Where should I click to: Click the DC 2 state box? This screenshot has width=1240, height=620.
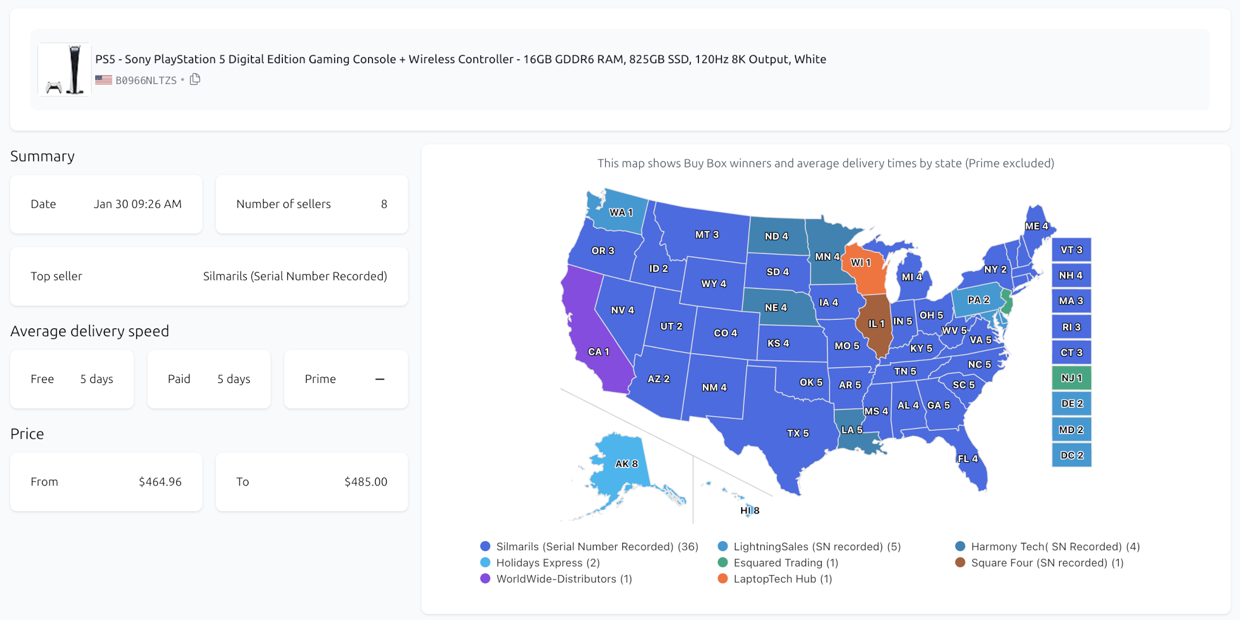pos(1071,455)
